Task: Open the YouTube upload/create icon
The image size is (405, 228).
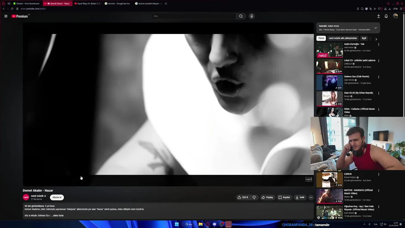Action: click(378, 16)
